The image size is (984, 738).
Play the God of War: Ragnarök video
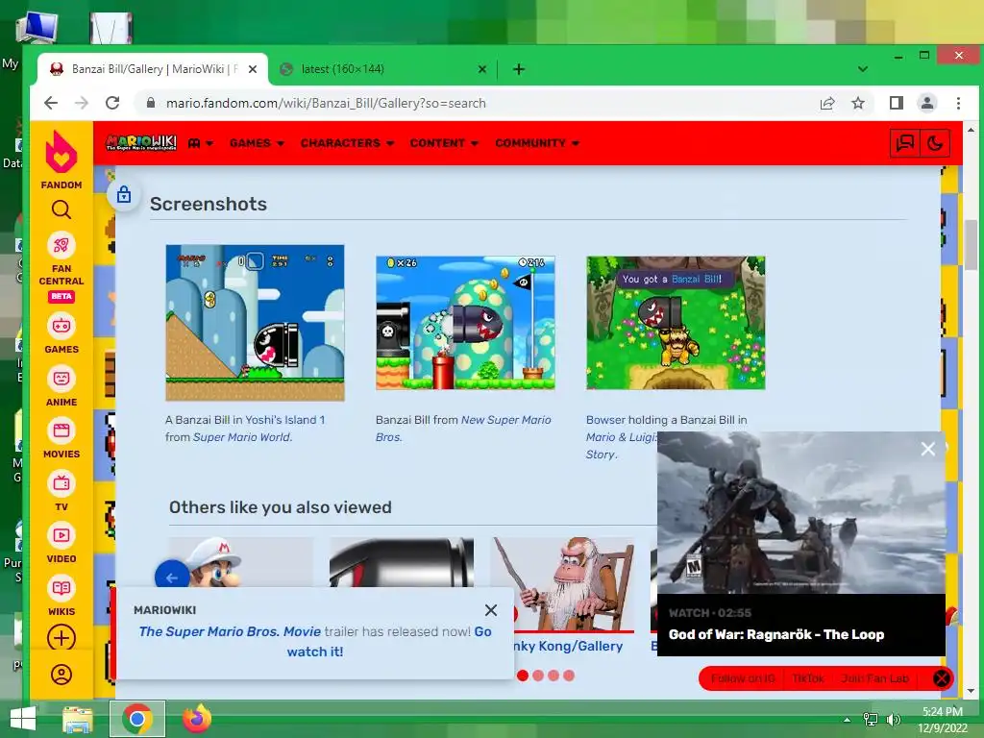tap(800, 512)
